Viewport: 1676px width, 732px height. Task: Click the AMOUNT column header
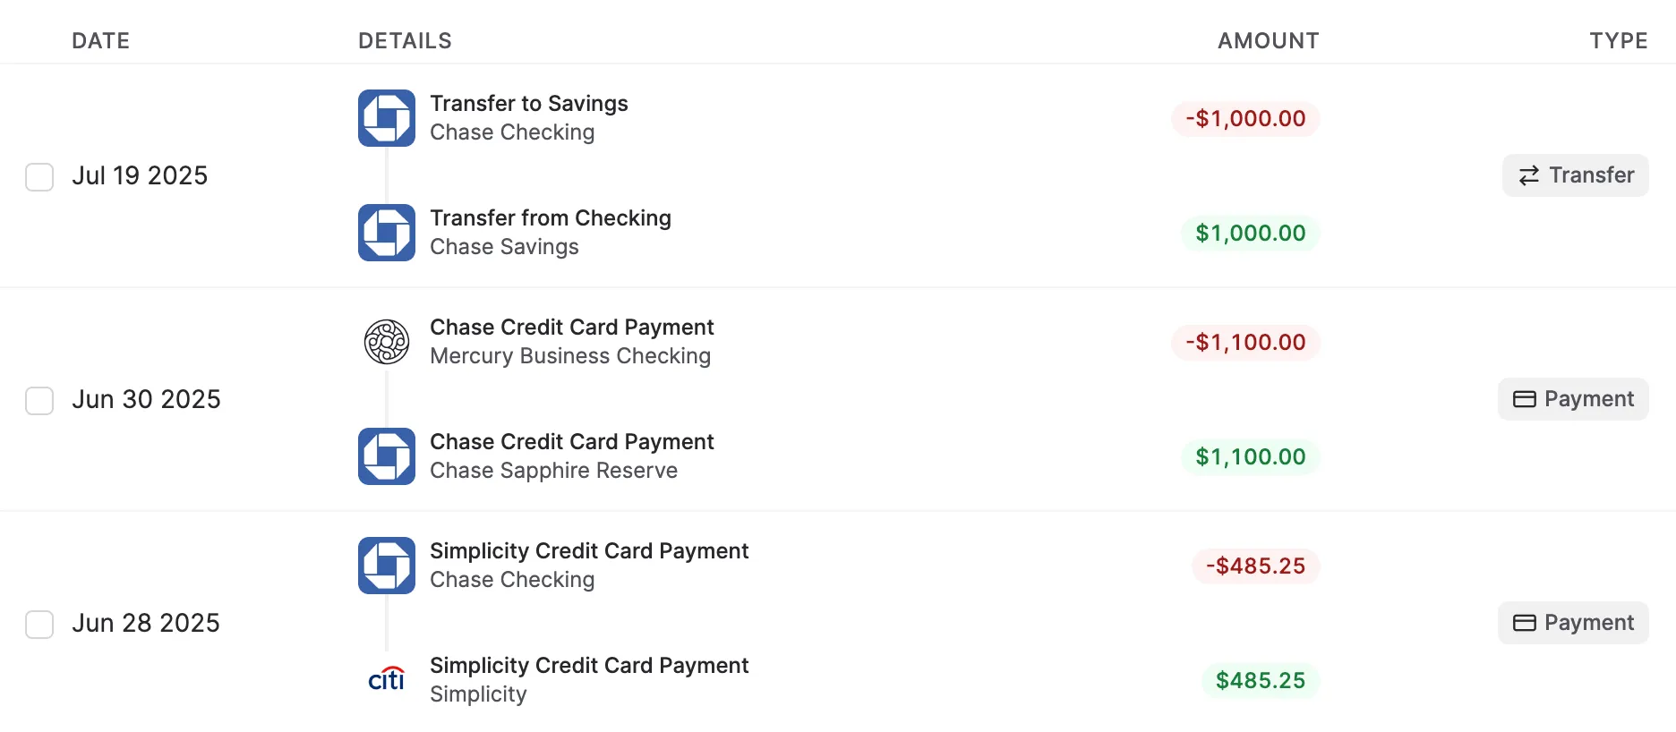[x=1267, y=40]
